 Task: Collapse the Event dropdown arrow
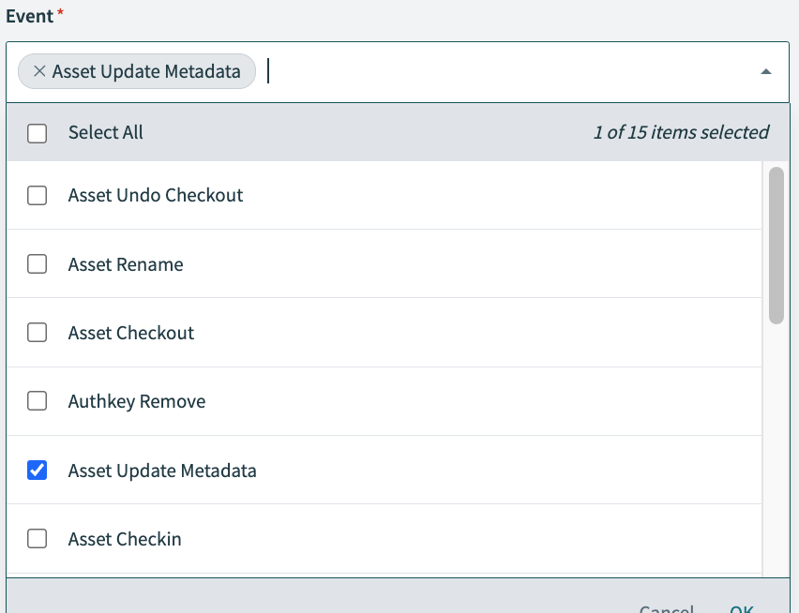pos(765,72)
